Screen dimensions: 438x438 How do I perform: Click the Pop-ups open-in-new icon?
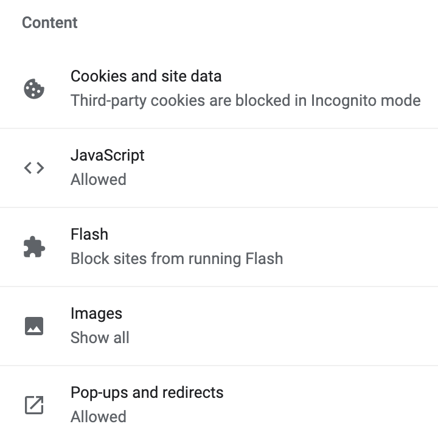tap(34, 405)
